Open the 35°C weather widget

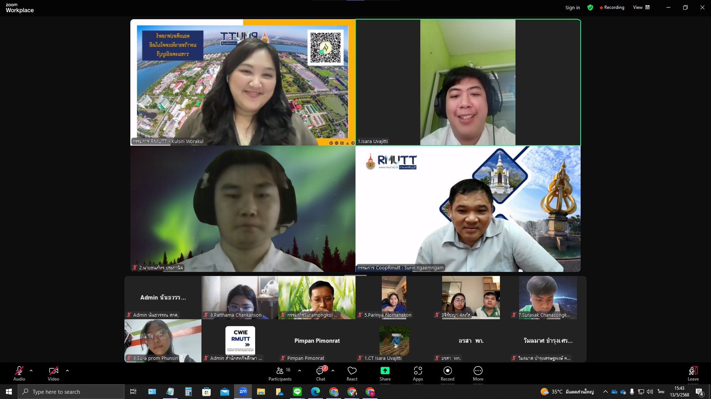(x=567, y=392)
